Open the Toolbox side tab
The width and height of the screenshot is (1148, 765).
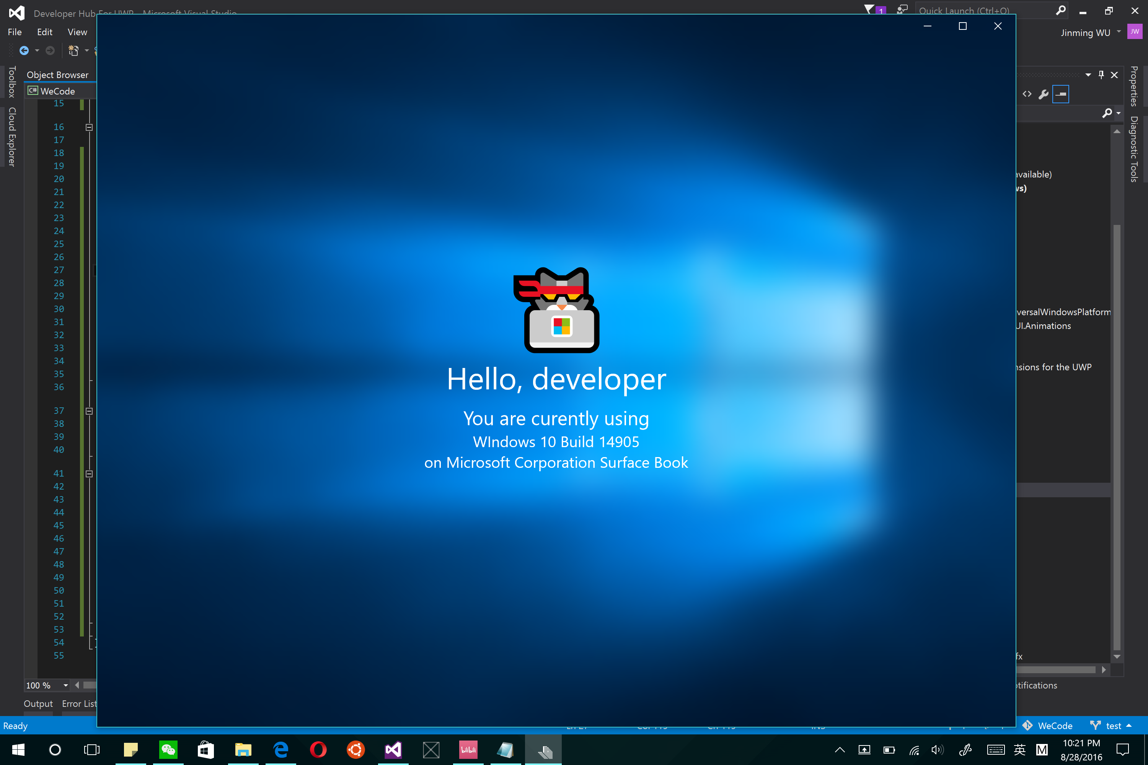click(12, 82)
